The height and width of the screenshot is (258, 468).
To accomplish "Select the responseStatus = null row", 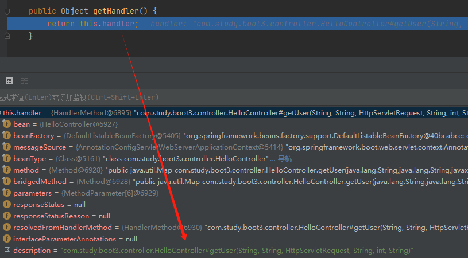I will point(234,204).
